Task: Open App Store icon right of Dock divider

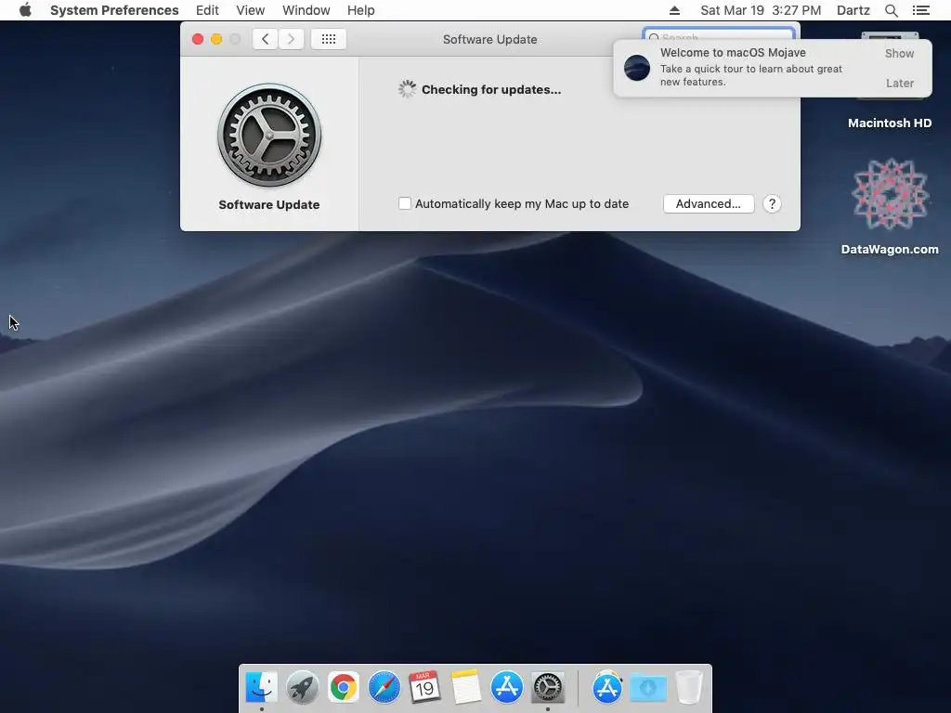Action: pos(607,687)
